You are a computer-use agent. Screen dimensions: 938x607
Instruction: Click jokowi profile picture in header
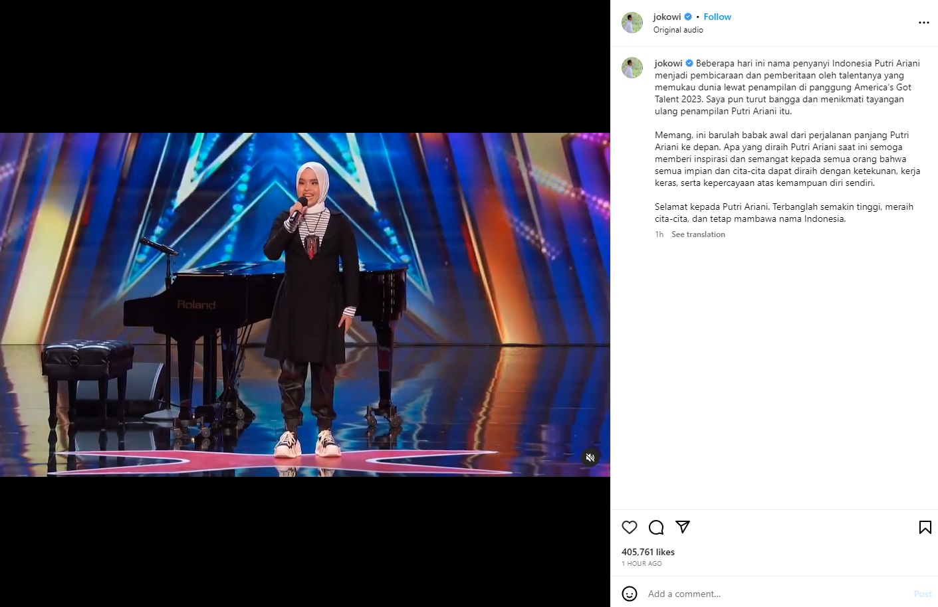click(x=632, y=23)
